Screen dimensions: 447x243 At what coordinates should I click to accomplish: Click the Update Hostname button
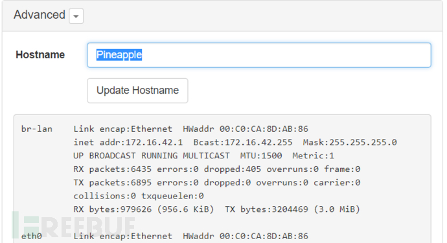137,90
